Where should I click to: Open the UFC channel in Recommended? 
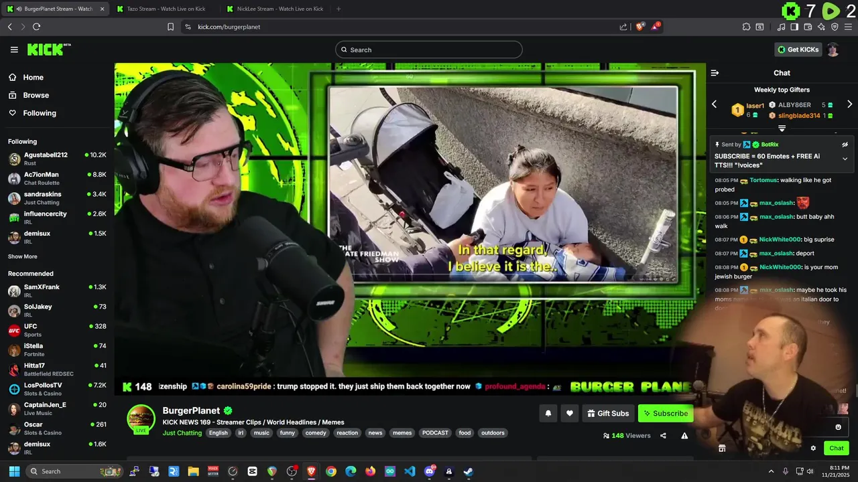tap(57, 330)
